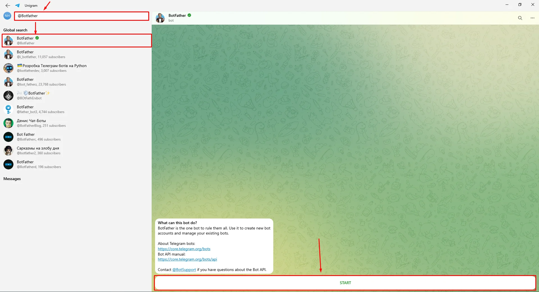Click the Unigram paper plane logo
Image resolution: width=539 pixels, height=292 pixels.
[x=17, y=6]
